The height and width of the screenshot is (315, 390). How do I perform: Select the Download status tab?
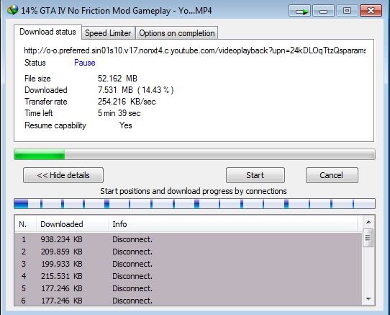click(x=47, y=32)
